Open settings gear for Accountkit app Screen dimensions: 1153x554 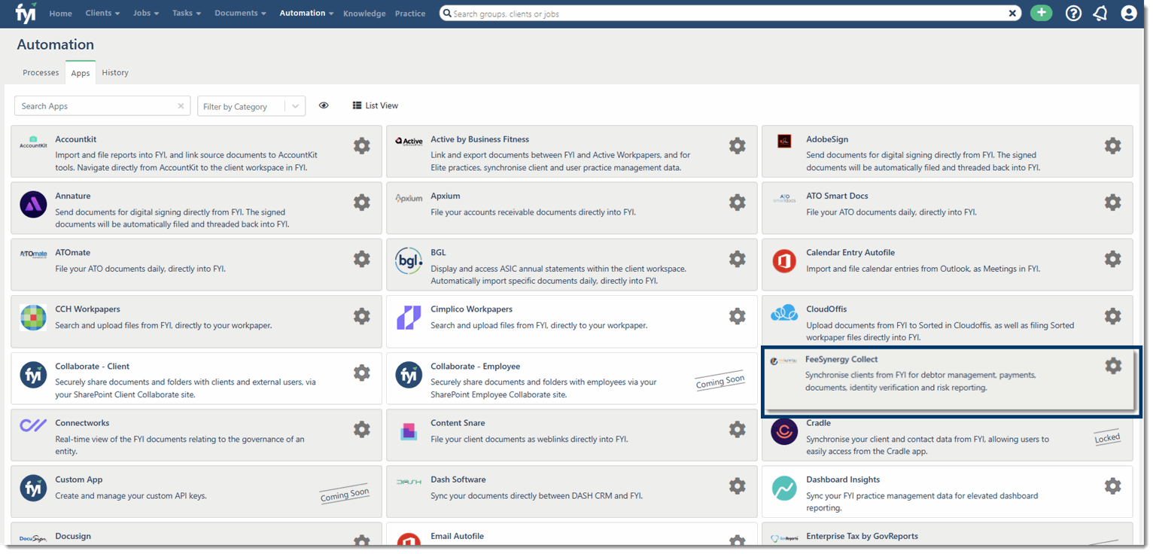[x=362, y=146]
